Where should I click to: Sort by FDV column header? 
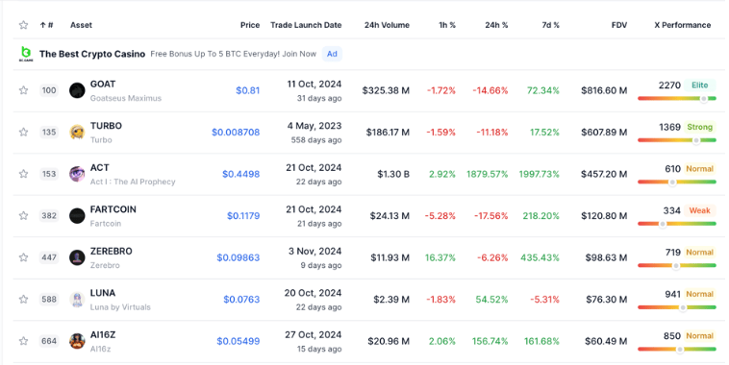pyautogui.click(x=619, y=25)
